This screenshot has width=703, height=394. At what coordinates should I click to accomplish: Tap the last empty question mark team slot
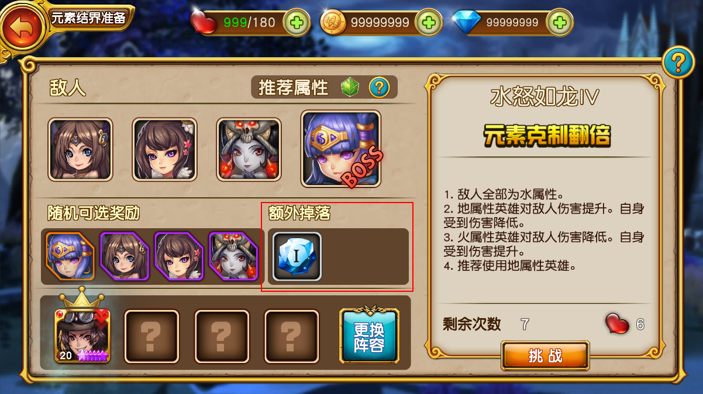point(292,337)
